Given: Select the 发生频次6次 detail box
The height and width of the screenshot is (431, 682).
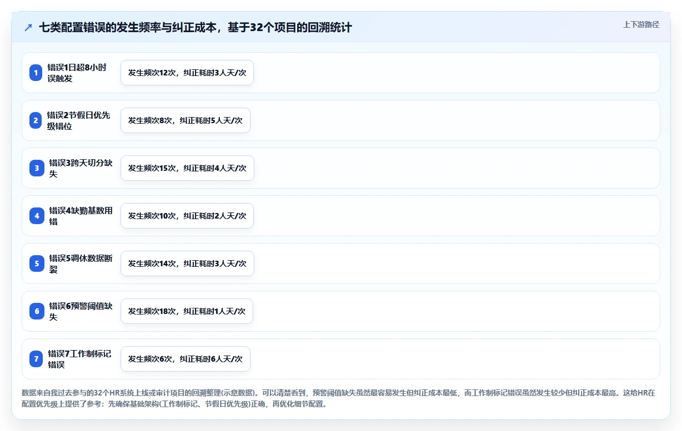Looking at the screenshot, I should [x=185, y=359].
